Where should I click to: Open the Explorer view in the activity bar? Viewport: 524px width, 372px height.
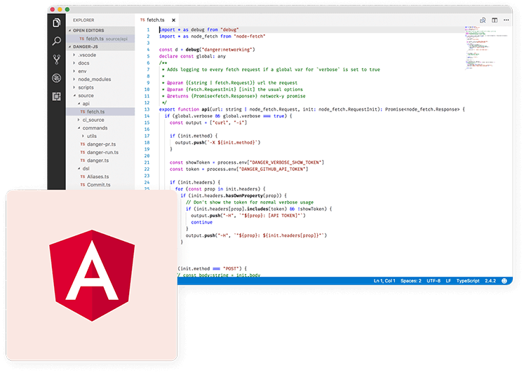(x=57, y=23)
